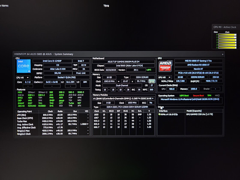Click the AMD Radeon Graphics logo
240x180 pixels.
(165, 66)
